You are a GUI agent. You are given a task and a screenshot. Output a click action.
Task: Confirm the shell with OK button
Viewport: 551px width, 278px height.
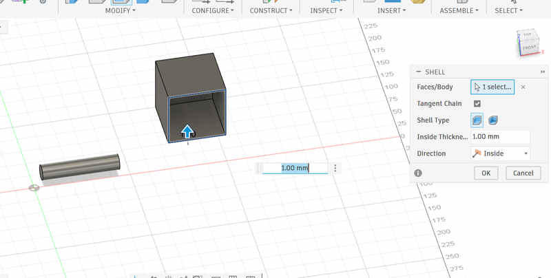(x=486, y=173)
